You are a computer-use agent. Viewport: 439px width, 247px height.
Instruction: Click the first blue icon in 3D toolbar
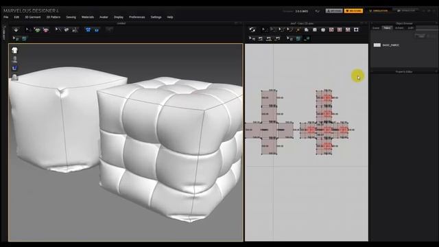coord(88,30)
